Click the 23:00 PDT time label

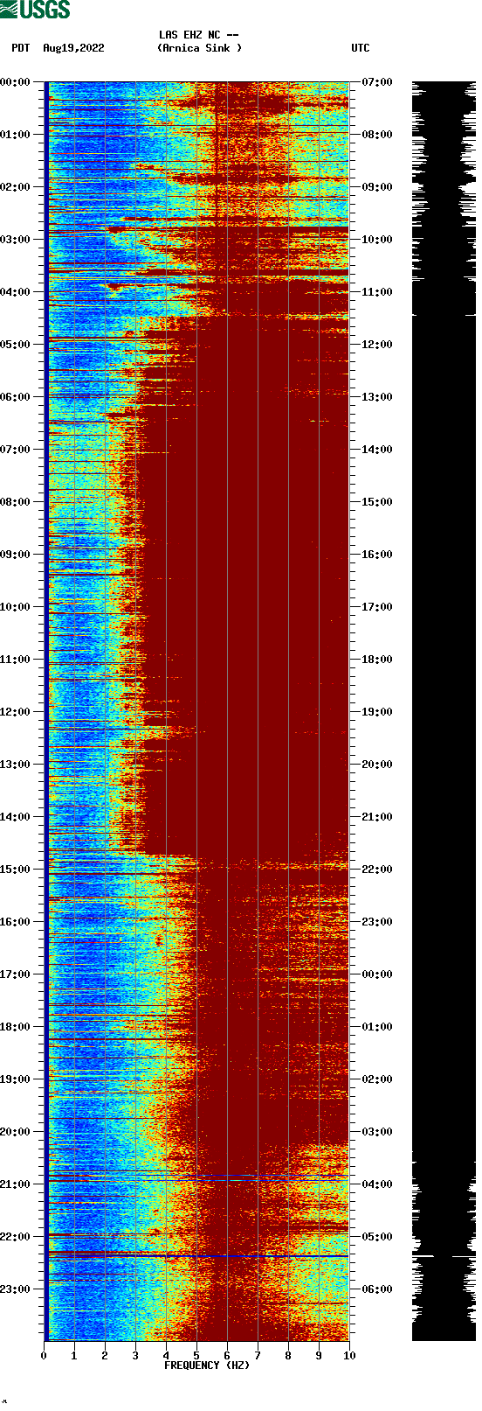click(x=16, y=1289)
